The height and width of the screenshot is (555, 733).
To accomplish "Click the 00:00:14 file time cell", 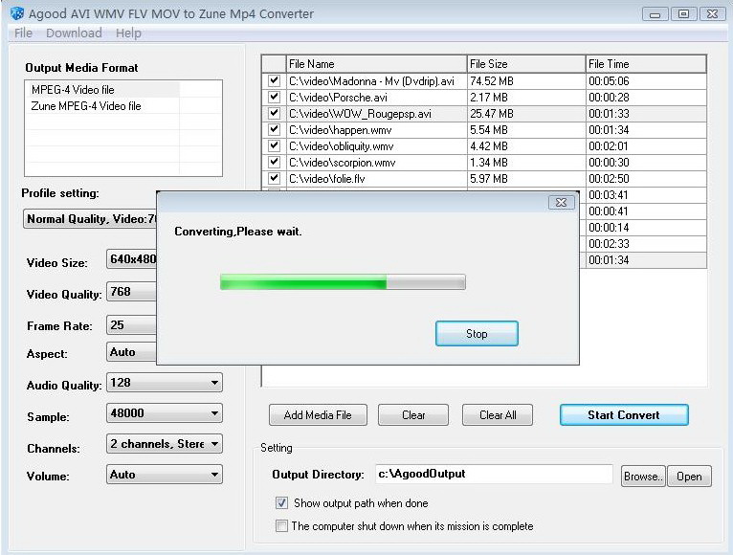I will pyautogui.click(x=646, y=227).
